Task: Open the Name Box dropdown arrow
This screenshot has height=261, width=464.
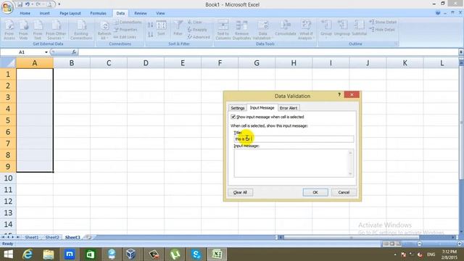Action: point(46,52)
